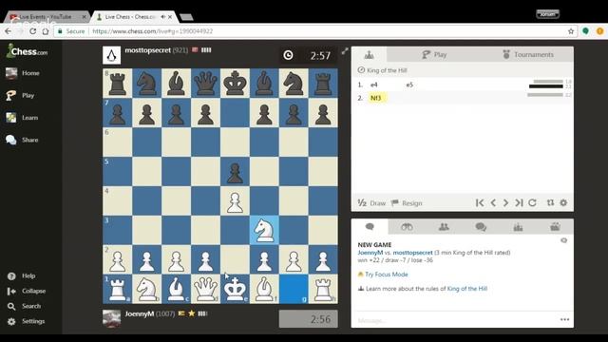Mute the Live Chess tab audio
This screenshot has width=608, height=342.
(163, 17)
